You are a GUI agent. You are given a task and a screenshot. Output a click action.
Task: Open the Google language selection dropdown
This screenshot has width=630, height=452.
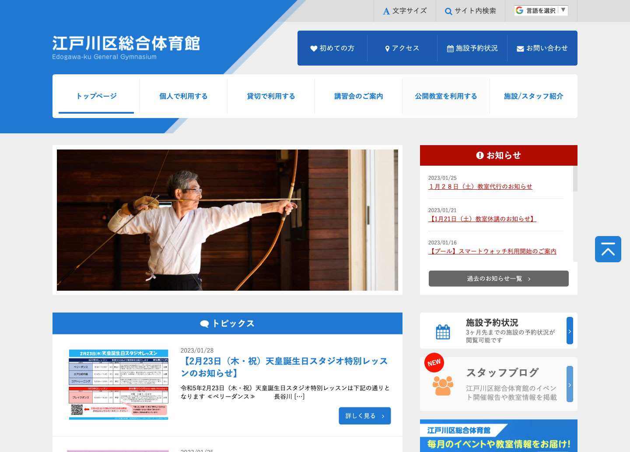(x=541, y=10)
